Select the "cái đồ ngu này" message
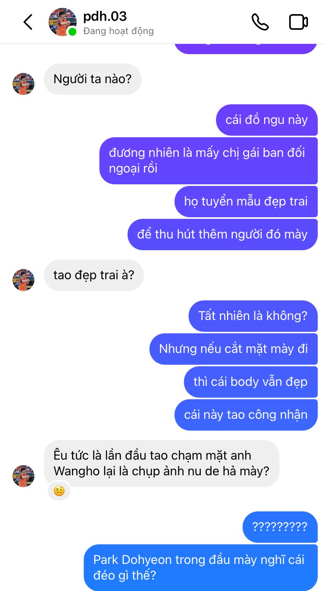 coord(267,120)
